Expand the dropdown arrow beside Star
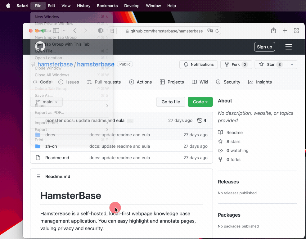 292,65
